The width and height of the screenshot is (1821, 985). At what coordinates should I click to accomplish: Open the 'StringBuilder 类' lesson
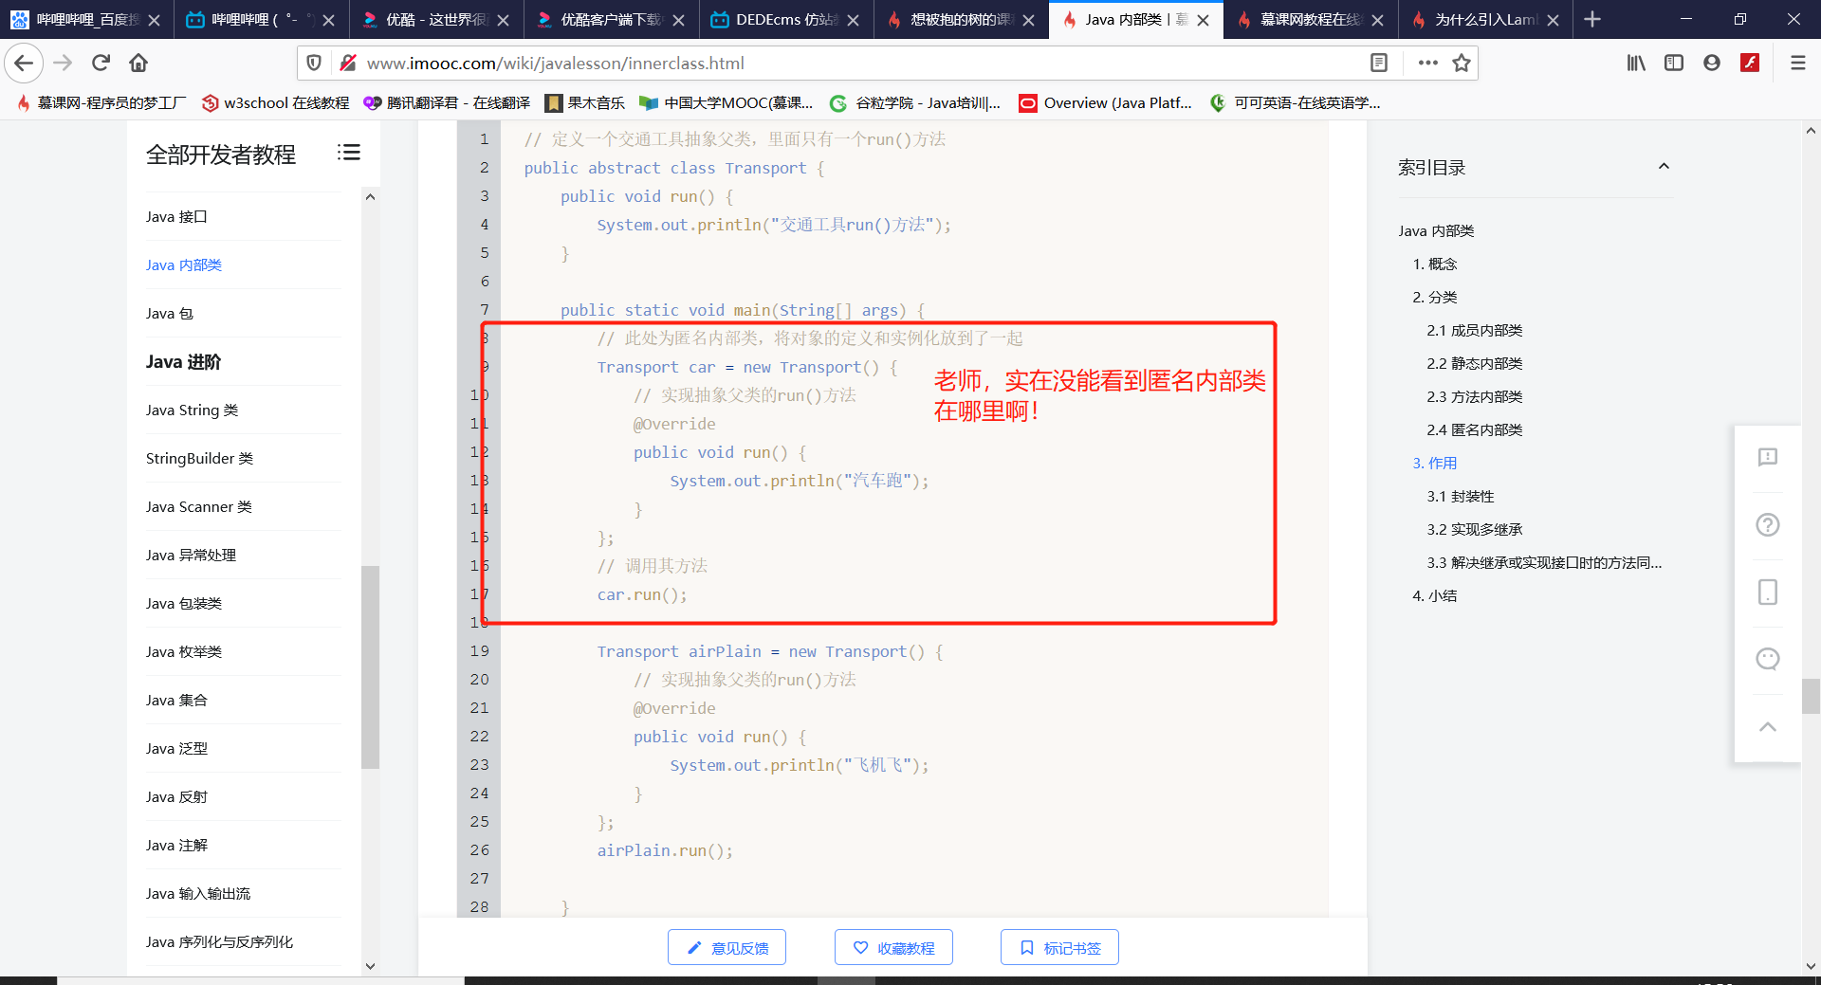(x=199, y=458)
